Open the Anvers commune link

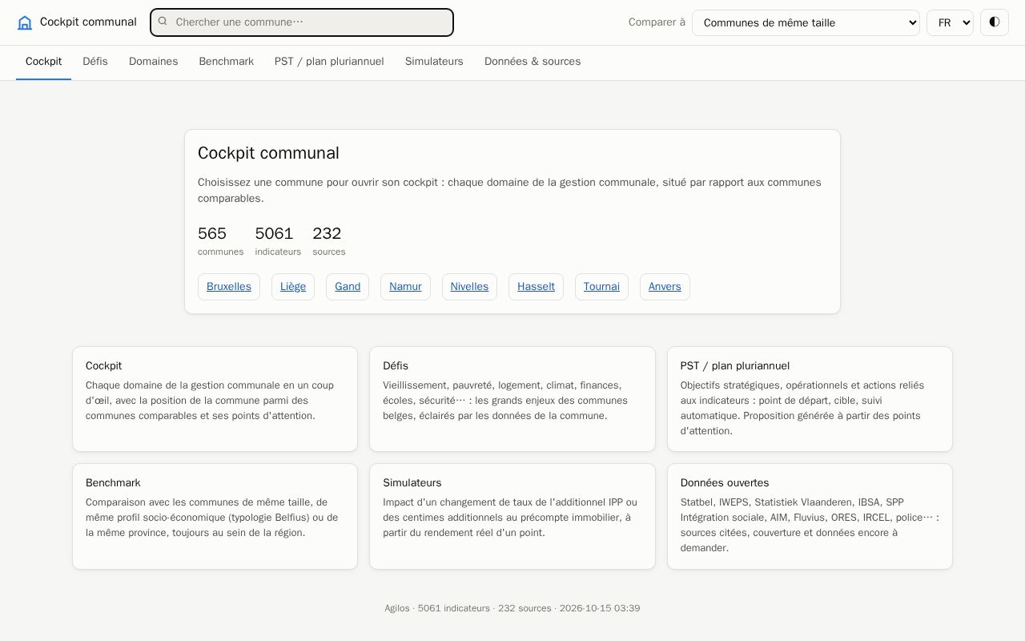click(665, 287)
